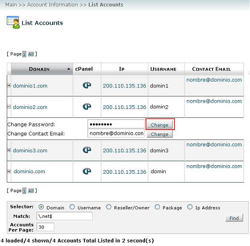Click the Accounts Per Page field
The height and width of the screenshot is (246, 250).
coord(46,227)
